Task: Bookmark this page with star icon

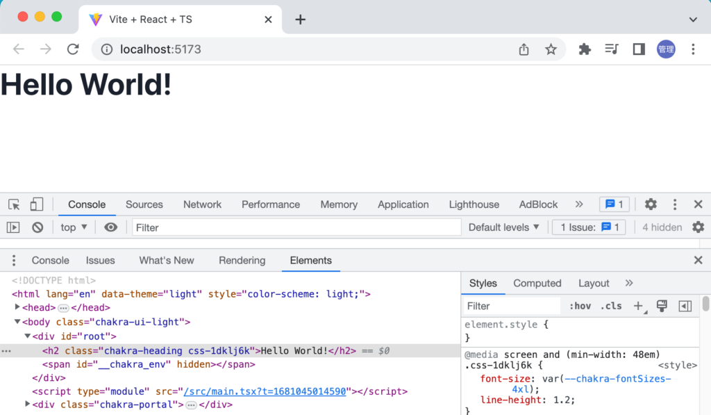Action: point(551,49)
